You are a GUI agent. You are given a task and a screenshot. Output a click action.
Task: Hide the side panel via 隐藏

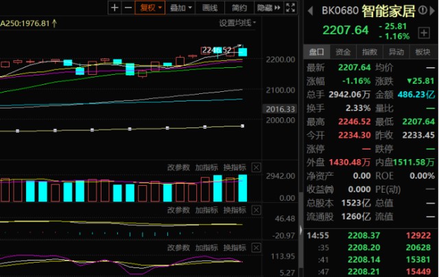coord(265,8)
